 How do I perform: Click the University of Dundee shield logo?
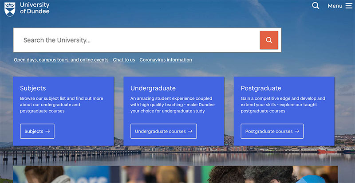[10, 9]
